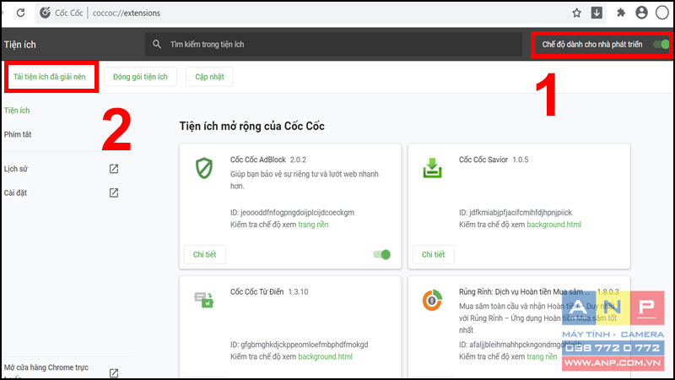Click the AdBlock ID jeoooddfnfogpngdoijplcijdcoeckgm

(x=292, y=213)
